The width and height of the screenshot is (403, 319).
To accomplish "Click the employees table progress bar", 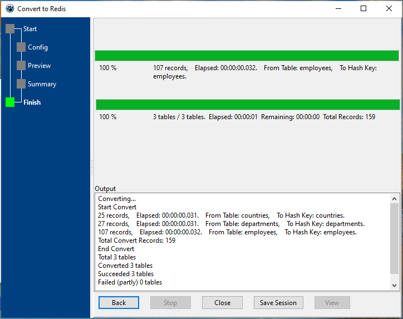I will point(247,56).
